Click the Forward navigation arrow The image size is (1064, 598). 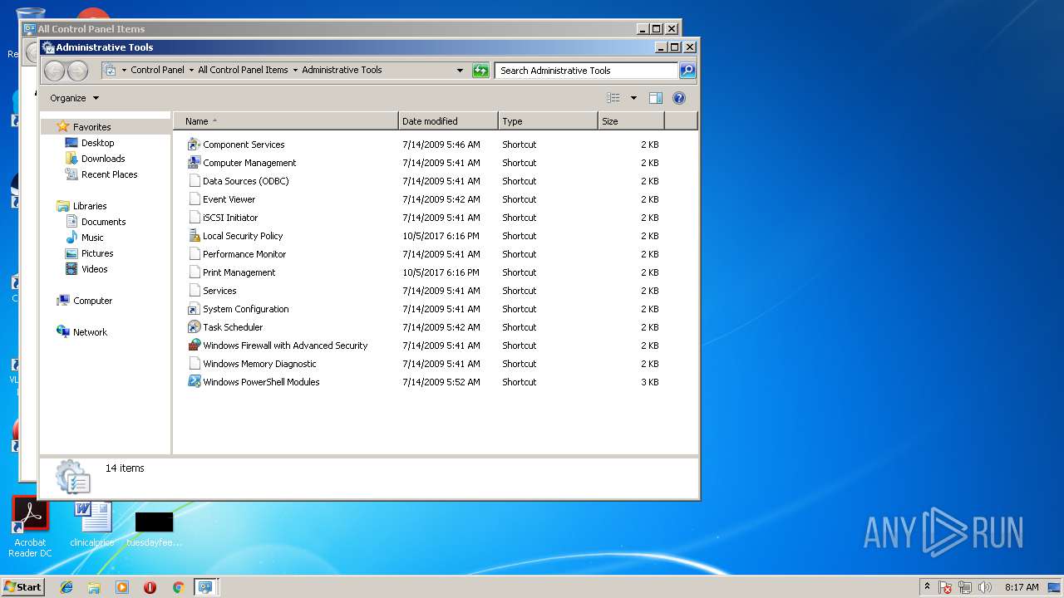[77, 71]
